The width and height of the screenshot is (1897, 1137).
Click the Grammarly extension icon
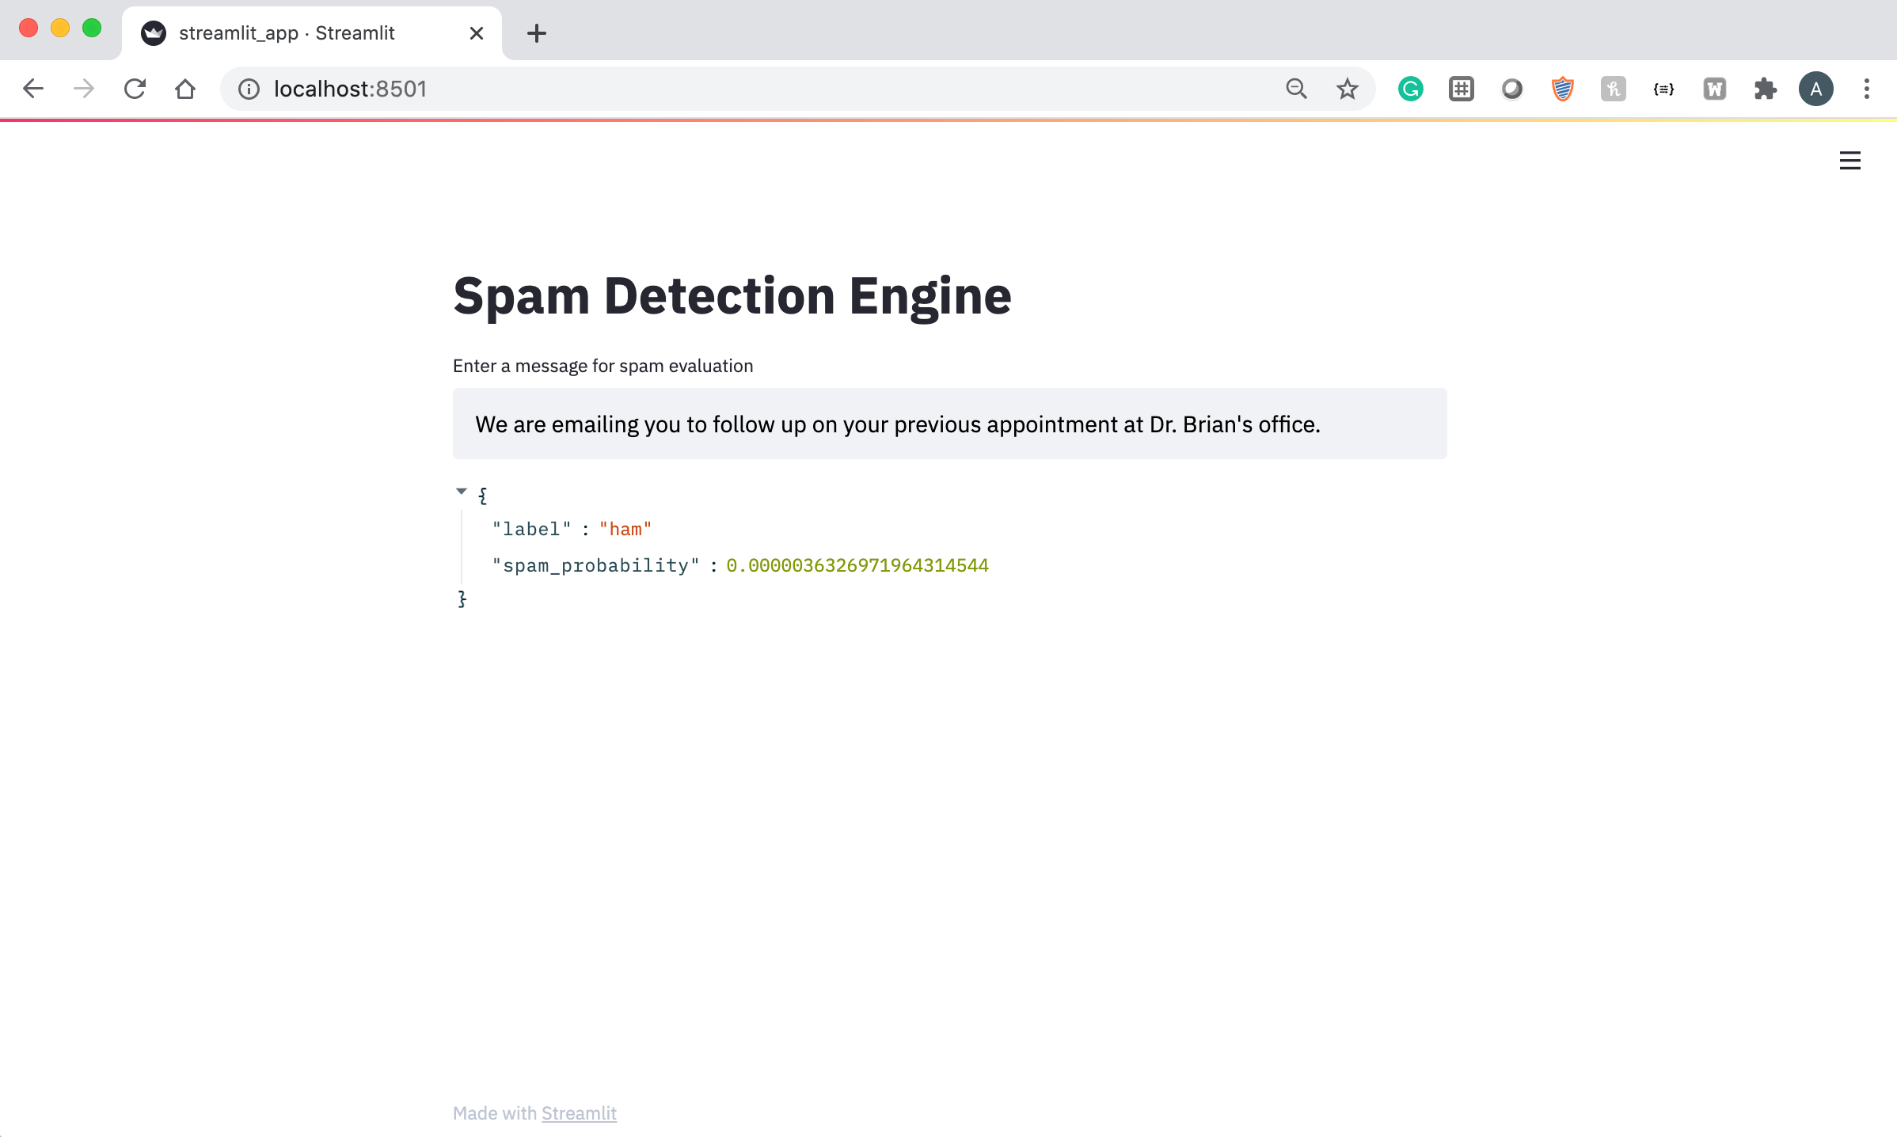tap(1410, 89)
